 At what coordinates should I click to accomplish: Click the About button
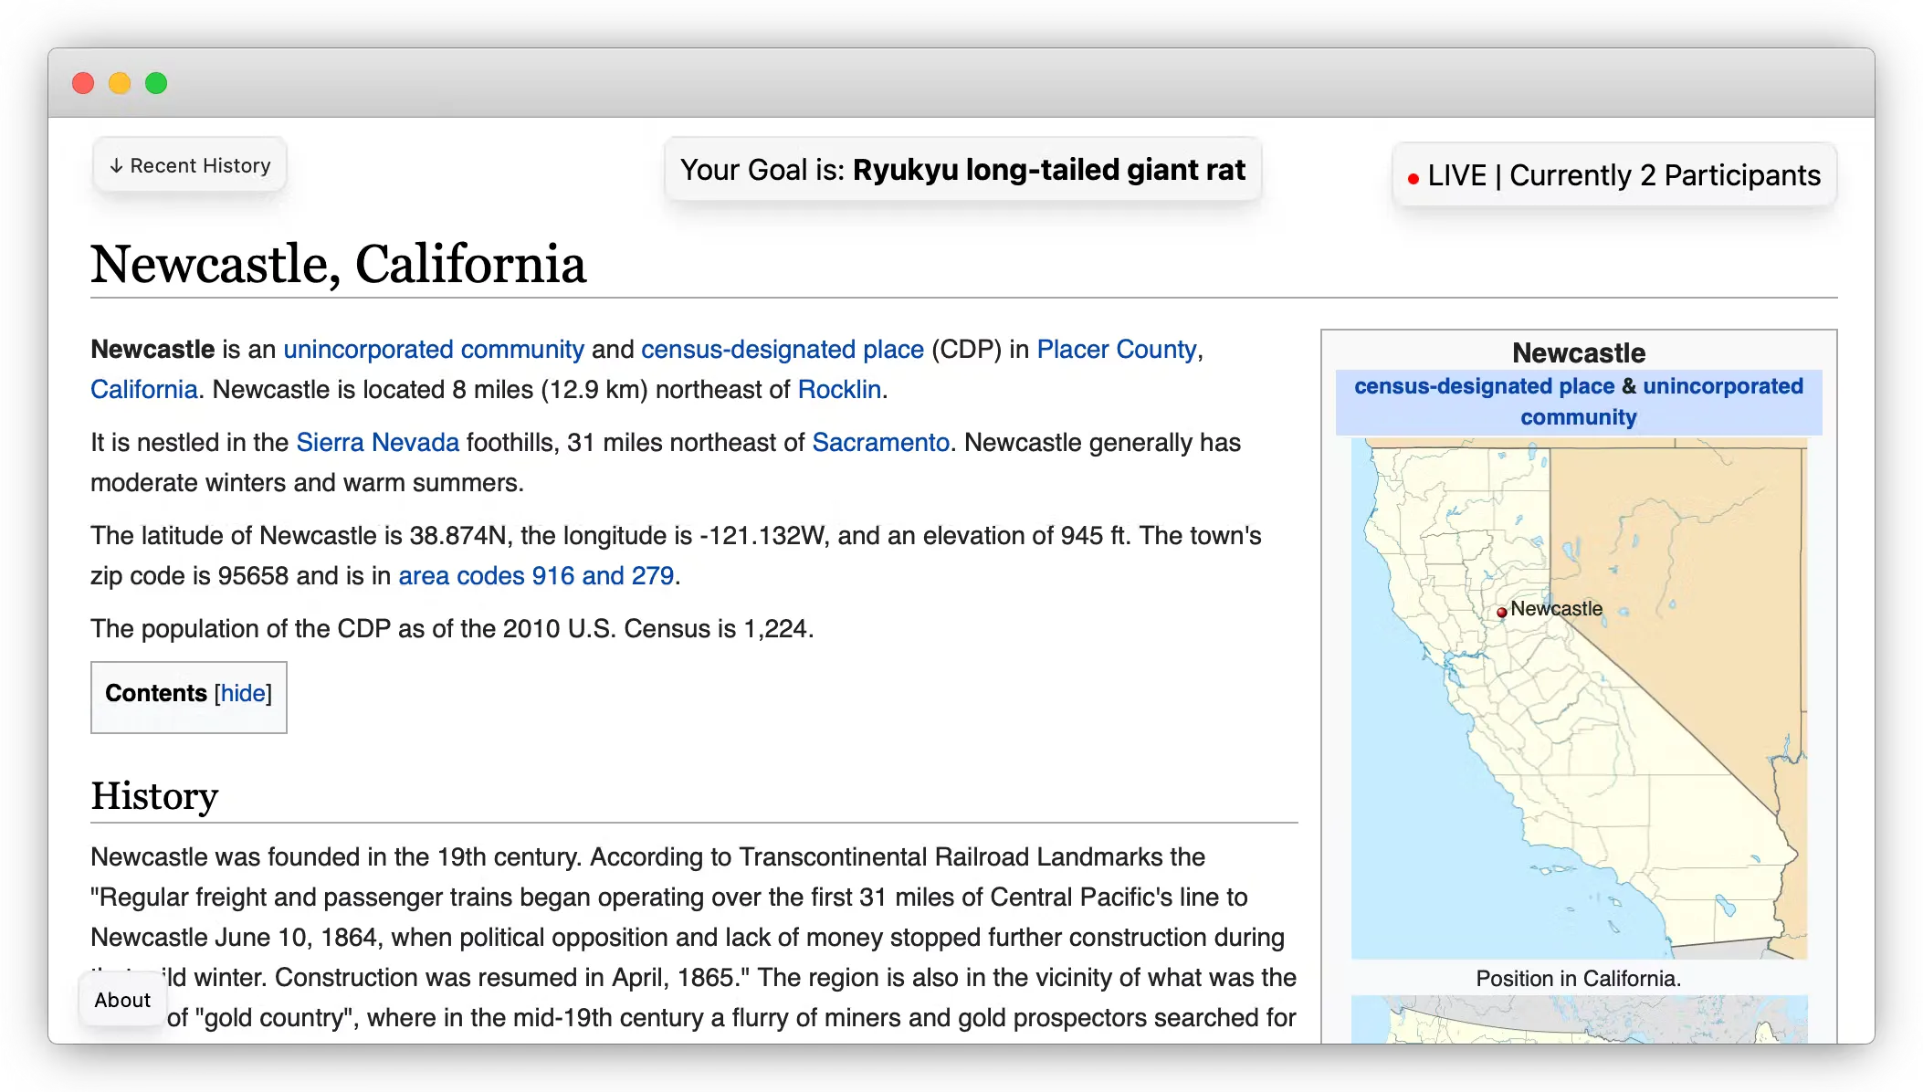122,1000
